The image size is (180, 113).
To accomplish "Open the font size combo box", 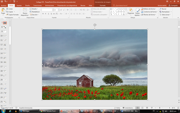I will (57, 10).
